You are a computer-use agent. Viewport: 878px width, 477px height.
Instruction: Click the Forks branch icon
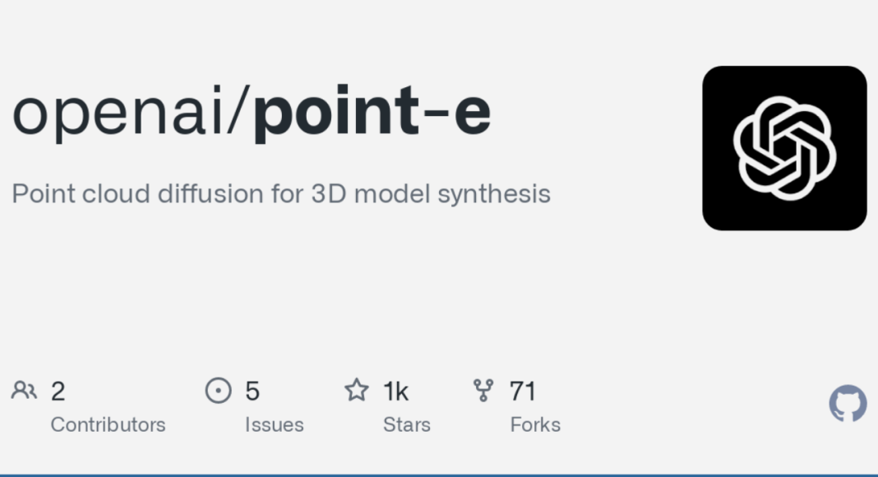(483, 391)
